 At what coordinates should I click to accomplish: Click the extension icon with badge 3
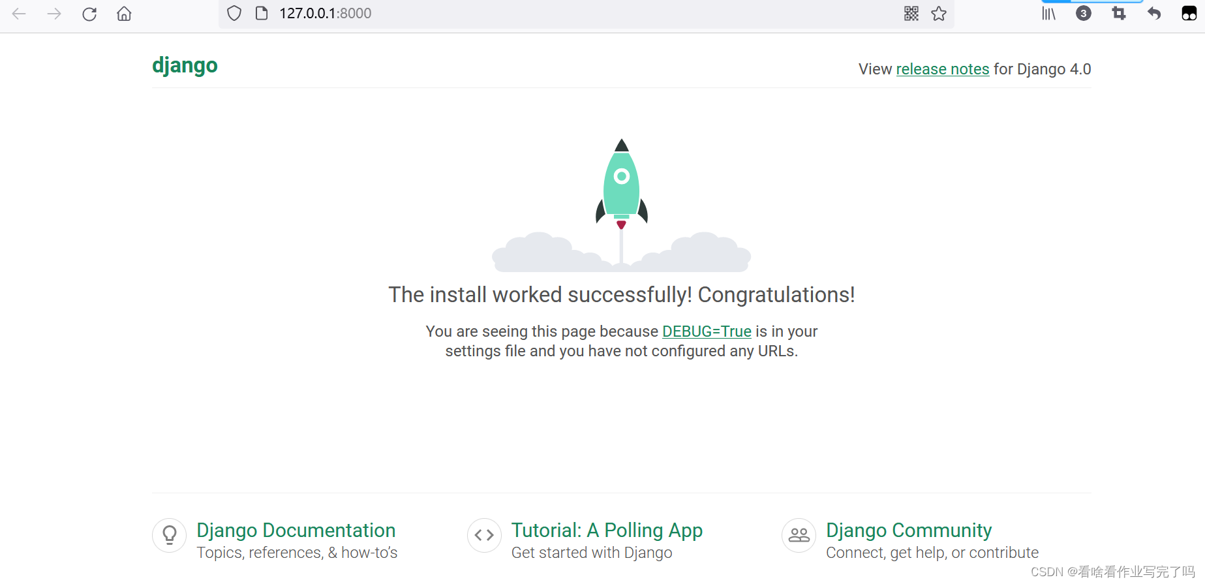point(1084,13)
